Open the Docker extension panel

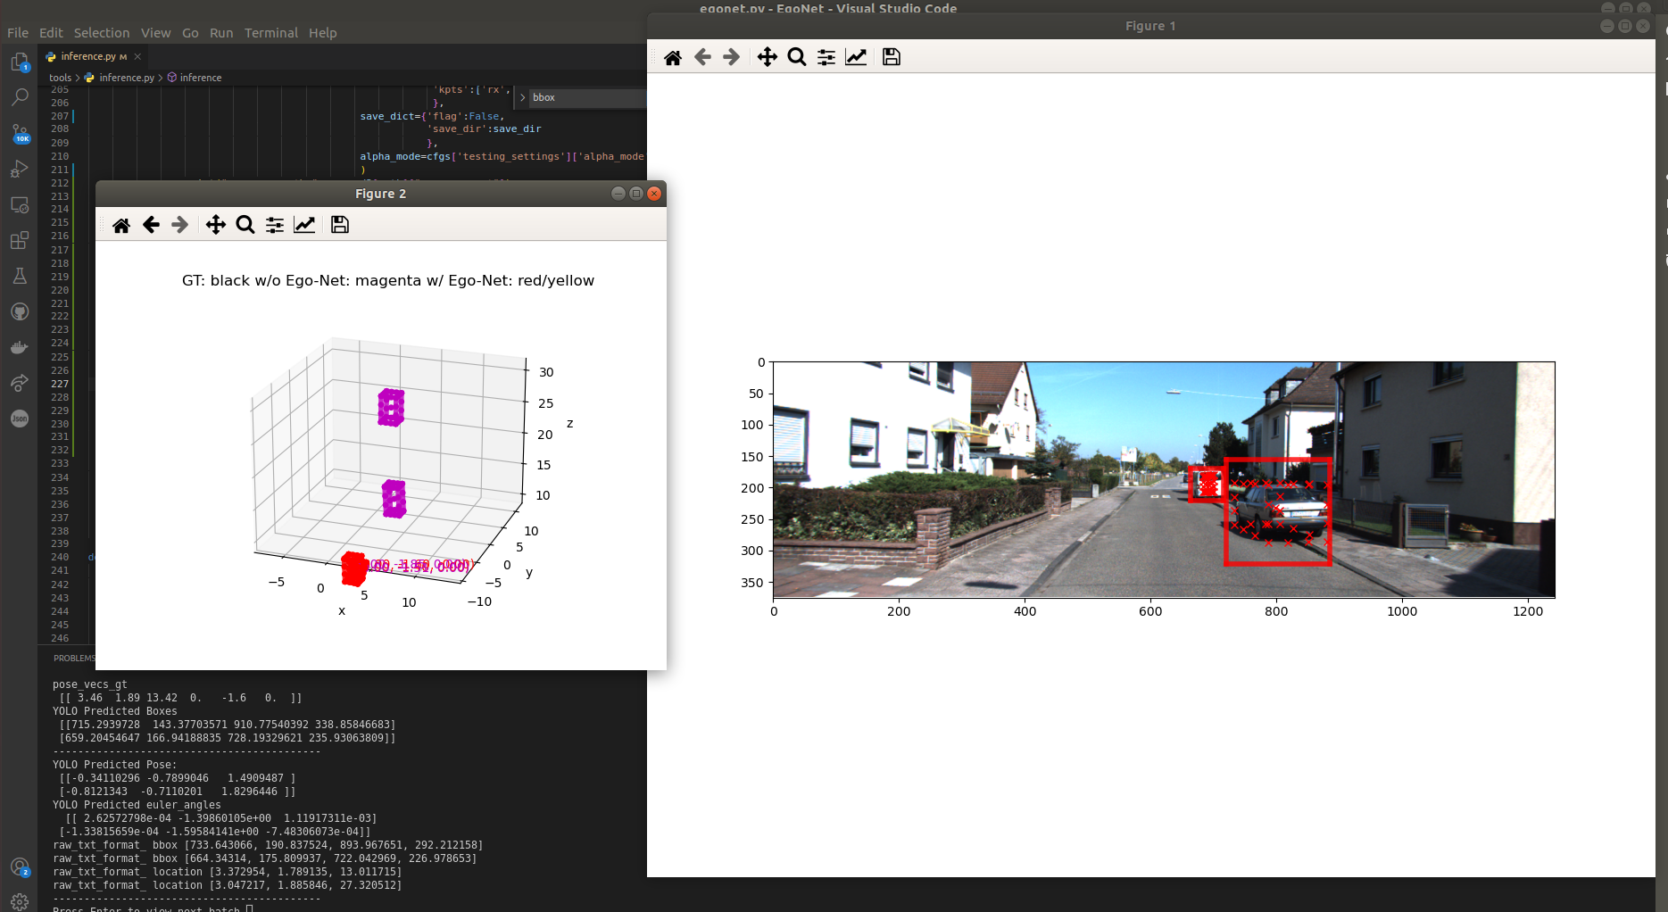20,347
